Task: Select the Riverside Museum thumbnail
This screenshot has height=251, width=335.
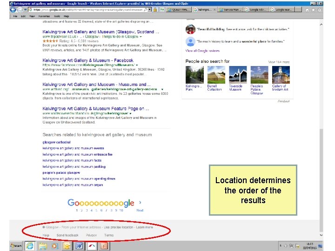Action: pyautogui.click(x=238, y=75)
